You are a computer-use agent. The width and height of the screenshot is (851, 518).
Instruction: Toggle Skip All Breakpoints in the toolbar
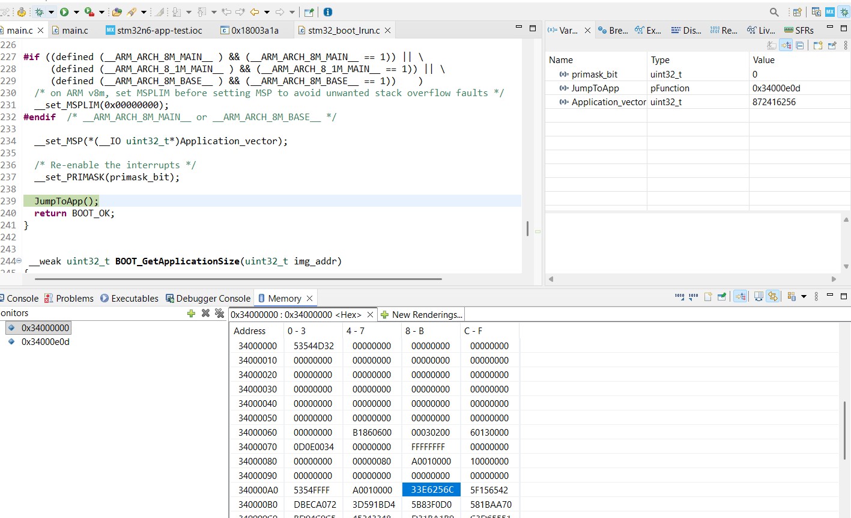[161, 11]
